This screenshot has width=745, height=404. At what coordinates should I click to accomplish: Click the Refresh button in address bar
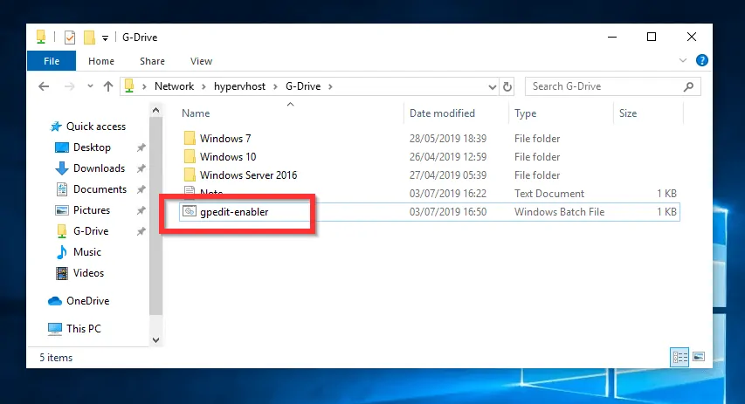[x=507, y=86]
